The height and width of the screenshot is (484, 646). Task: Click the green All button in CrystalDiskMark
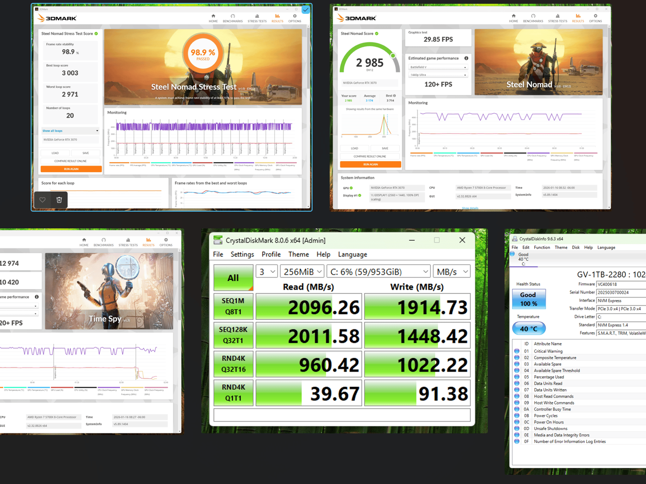click(233, 278)
